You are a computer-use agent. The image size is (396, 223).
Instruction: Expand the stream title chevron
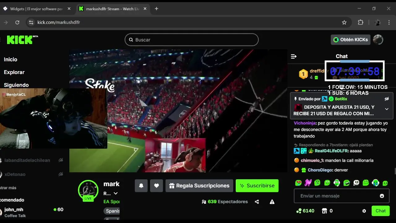point(116,194)
